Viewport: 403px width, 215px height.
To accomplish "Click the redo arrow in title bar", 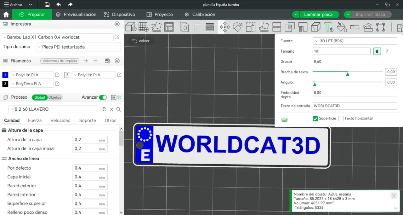I will click(x=70, y=4).
